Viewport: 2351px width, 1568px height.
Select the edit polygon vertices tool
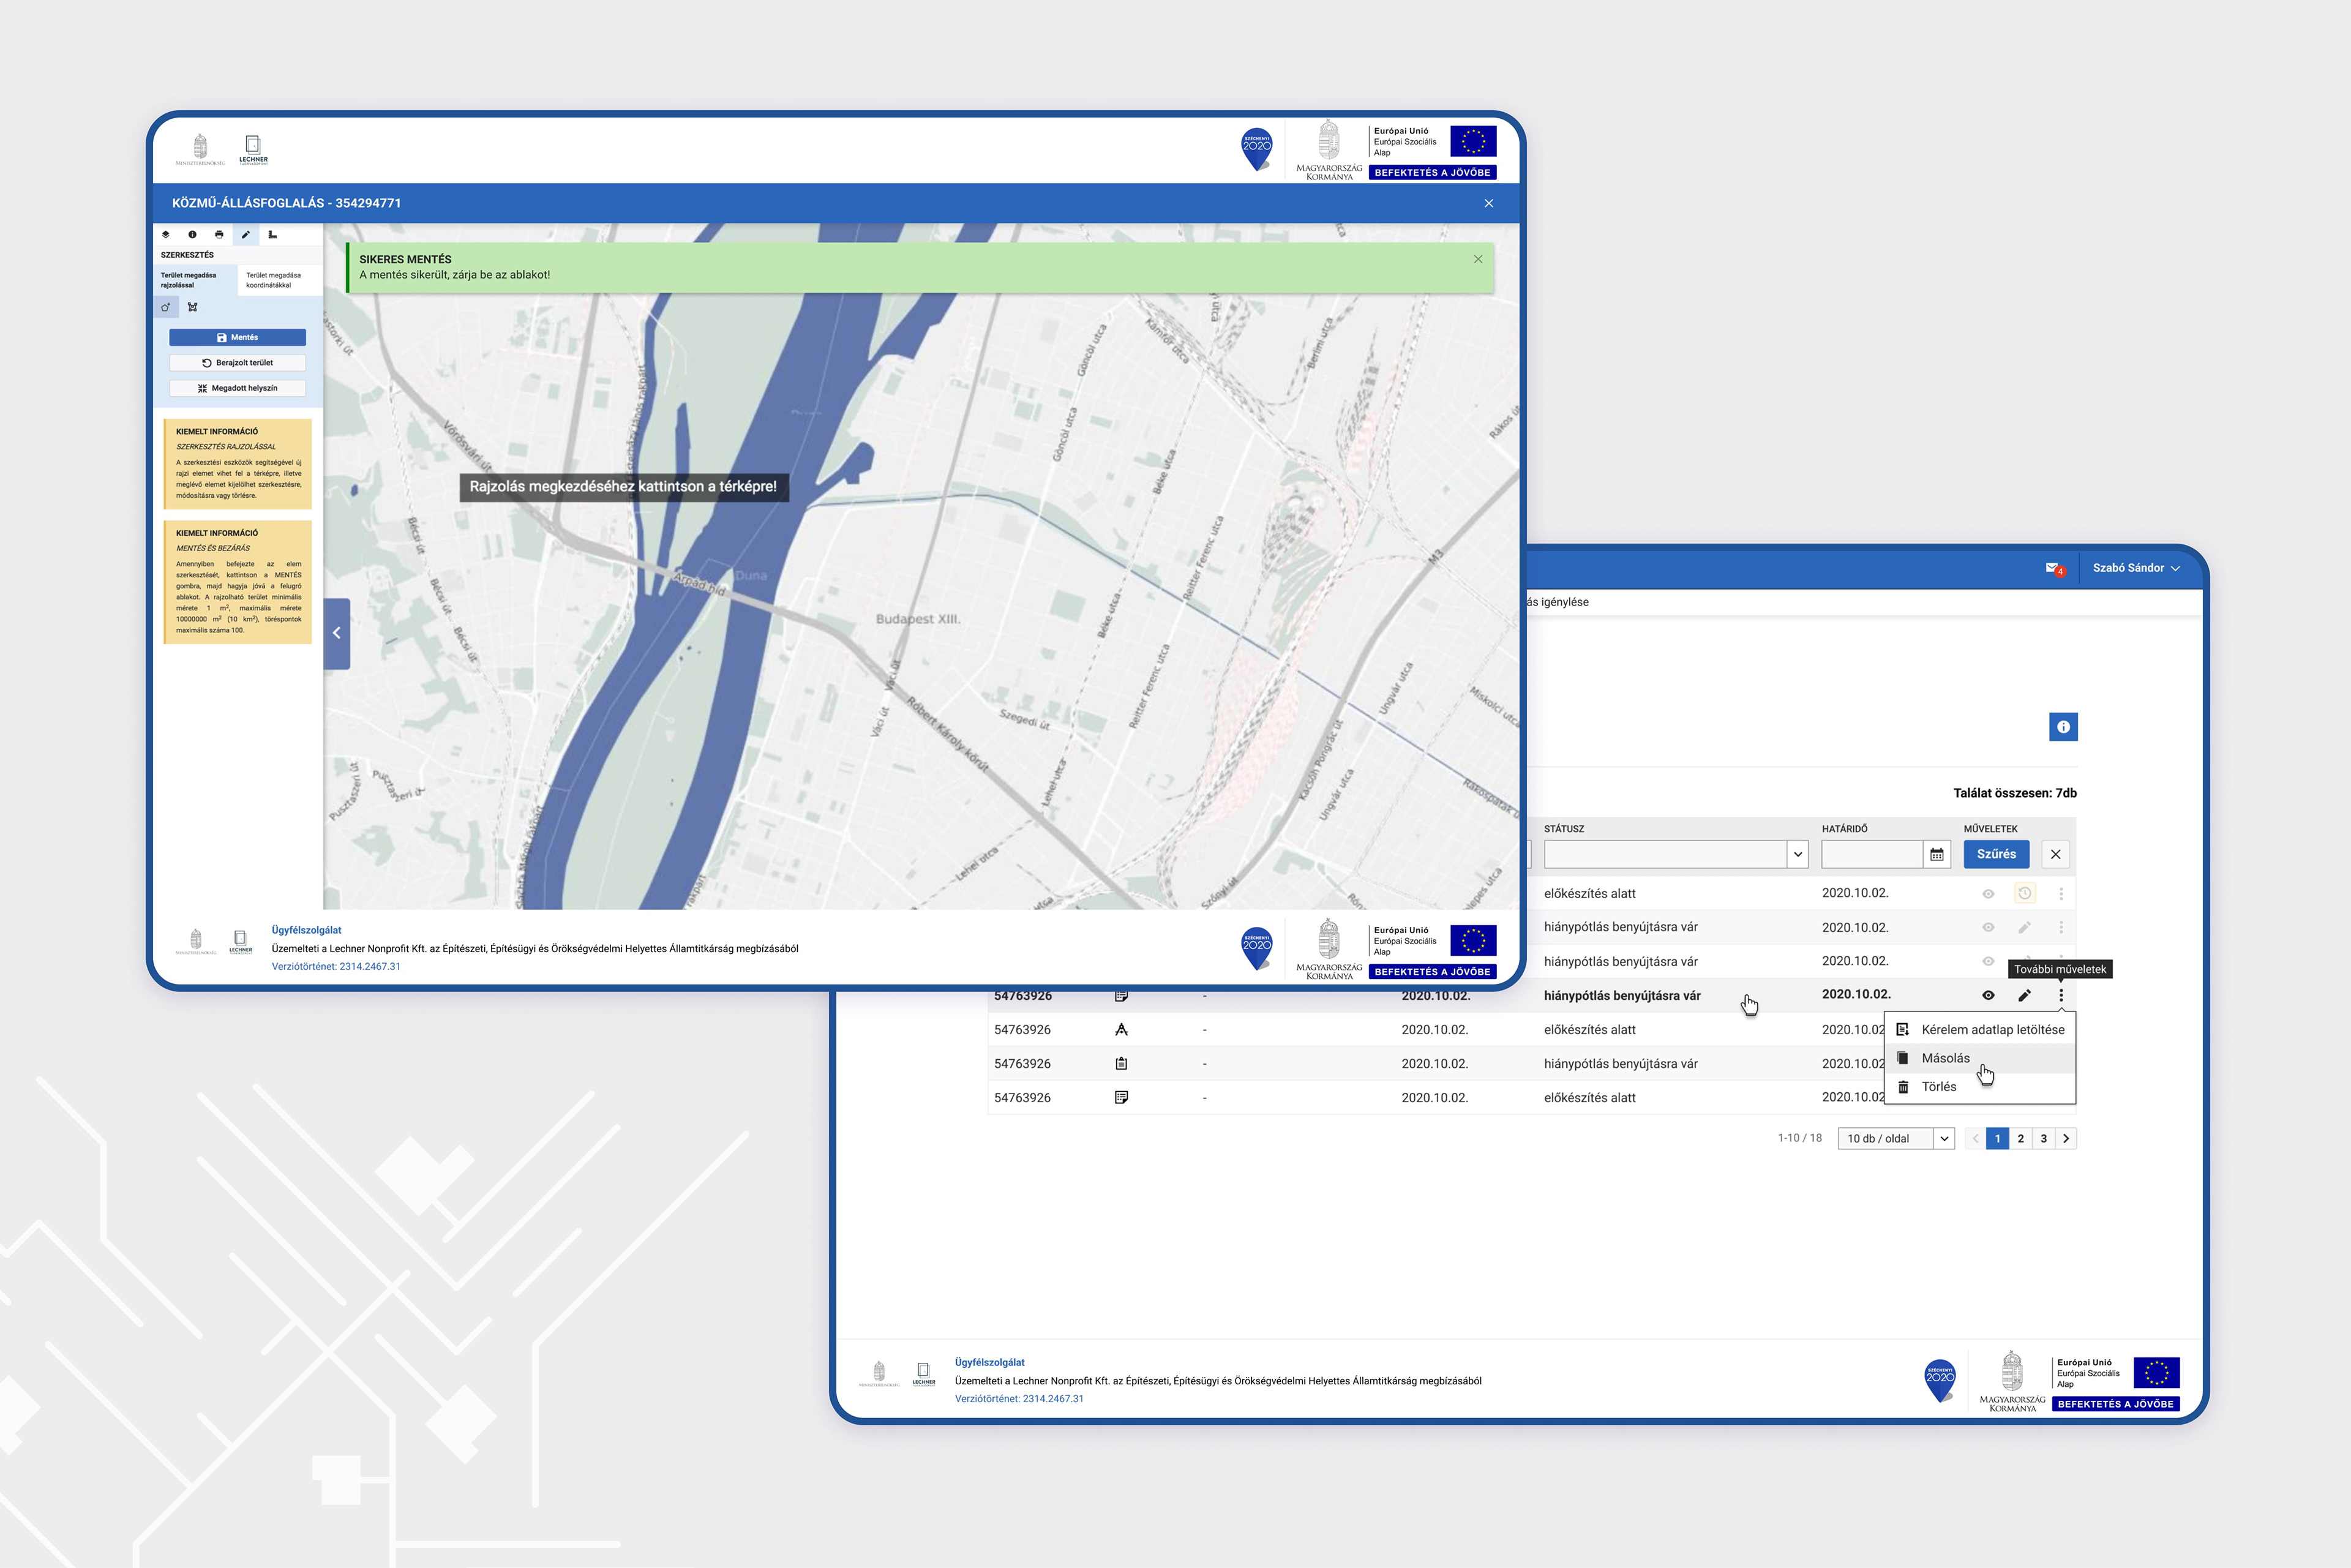pos(193,307)
